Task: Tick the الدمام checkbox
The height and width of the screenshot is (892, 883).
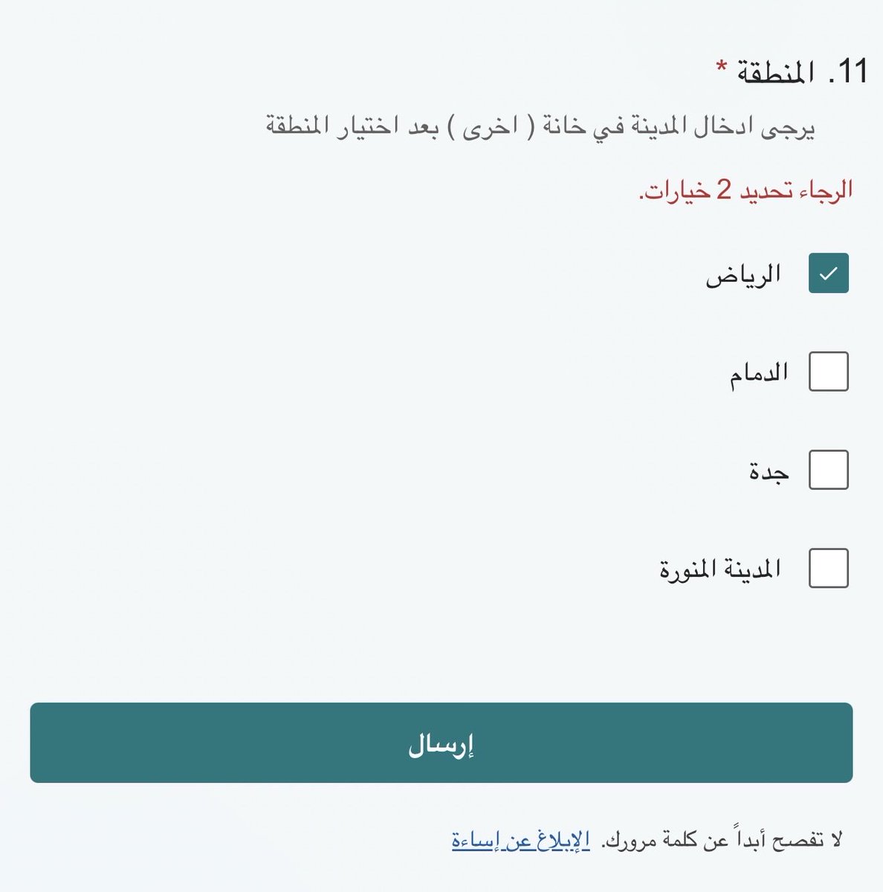Action: click(828, 372)
